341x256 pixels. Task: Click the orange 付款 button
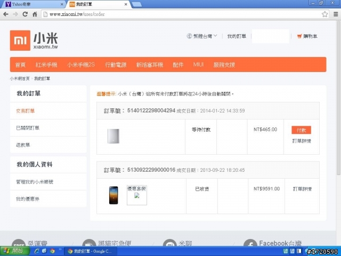pos(301,130)
